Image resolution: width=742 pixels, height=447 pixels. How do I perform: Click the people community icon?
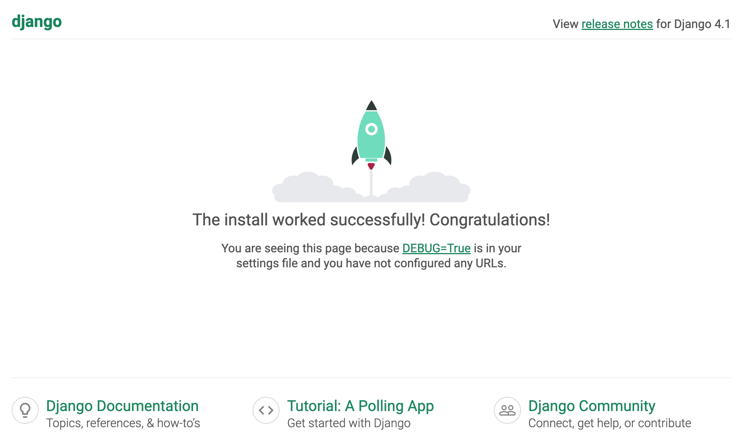(507, 410)
